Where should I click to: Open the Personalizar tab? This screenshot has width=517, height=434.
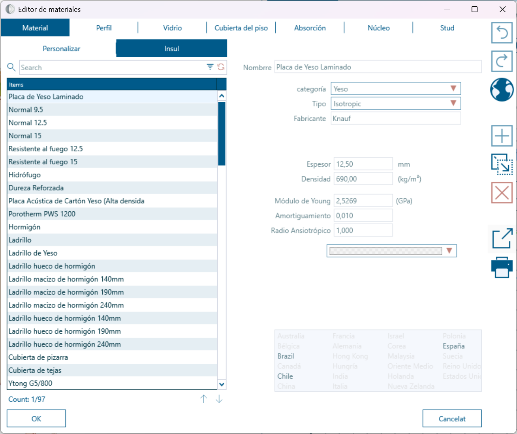(62, 49)
